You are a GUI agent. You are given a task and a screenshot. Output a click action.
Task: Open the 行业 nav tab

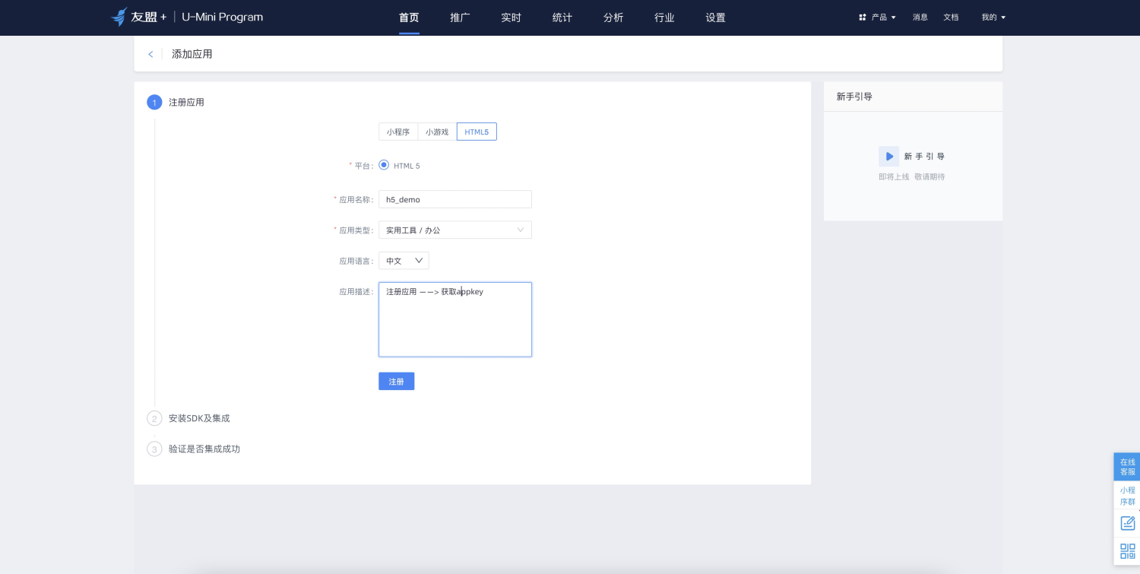pos(664,17)
